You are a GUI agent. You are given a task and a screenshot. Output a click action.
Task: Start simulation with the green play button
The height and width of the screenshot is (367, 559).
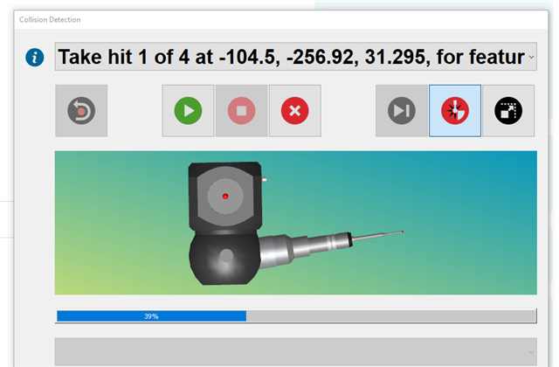[188, 111]
